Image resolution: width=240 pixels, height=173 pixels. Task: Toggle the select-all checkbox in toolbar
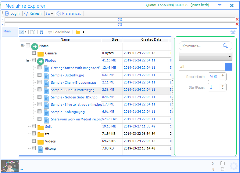click(22, 32)
